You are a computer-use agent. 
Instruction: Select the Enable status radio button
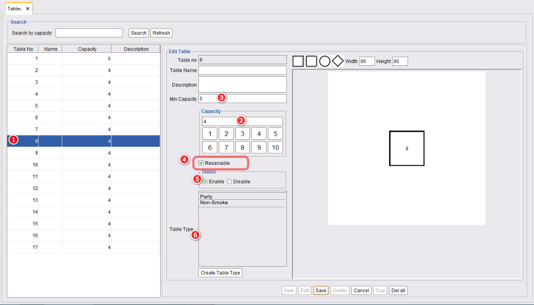tap(205, 181)
